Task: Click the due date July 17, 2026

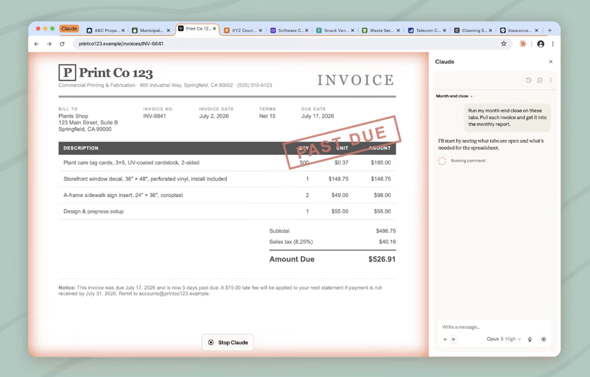Action: click(x=318, y=116)
